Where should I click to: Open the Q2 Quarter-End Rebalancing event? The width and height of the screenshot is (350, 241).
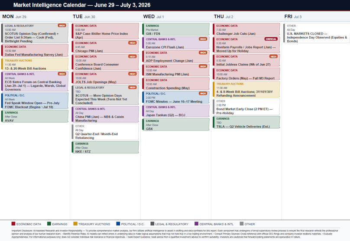105,132
